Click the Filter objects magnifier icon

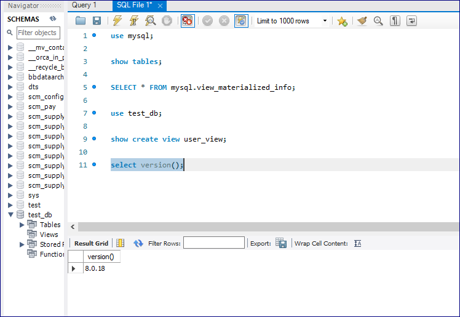click(x=10, y=32)
